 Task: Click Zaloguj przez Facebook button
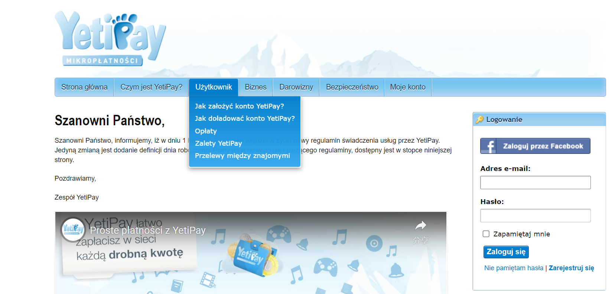(535, 146)
